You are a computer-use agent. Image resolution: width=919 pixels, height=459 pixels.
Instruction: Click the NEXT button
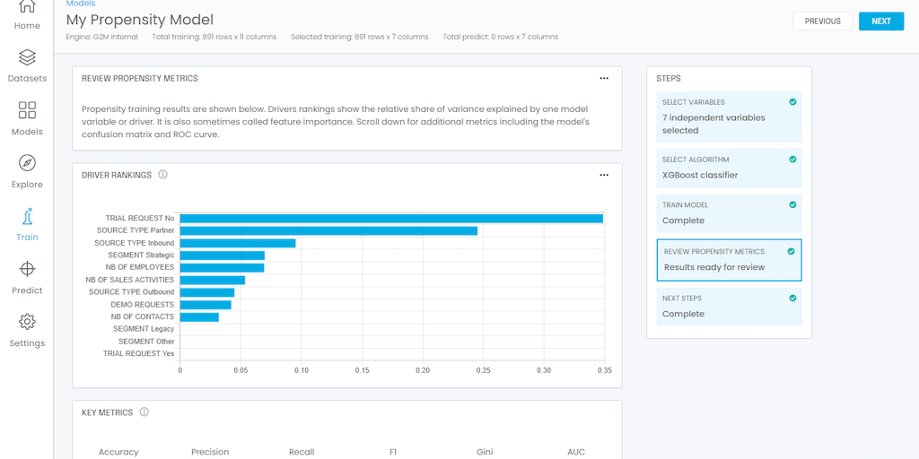pos(880,21)
